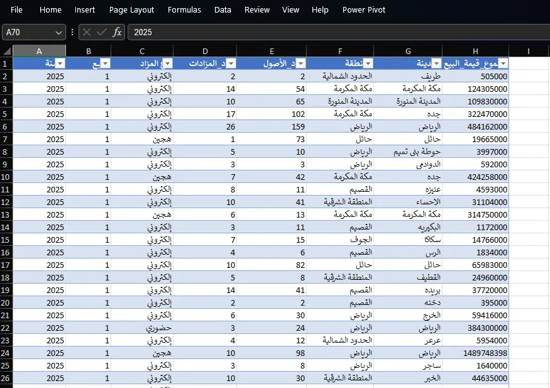Click the Enter checkmark icon near the formula bar

coord(101,32)
